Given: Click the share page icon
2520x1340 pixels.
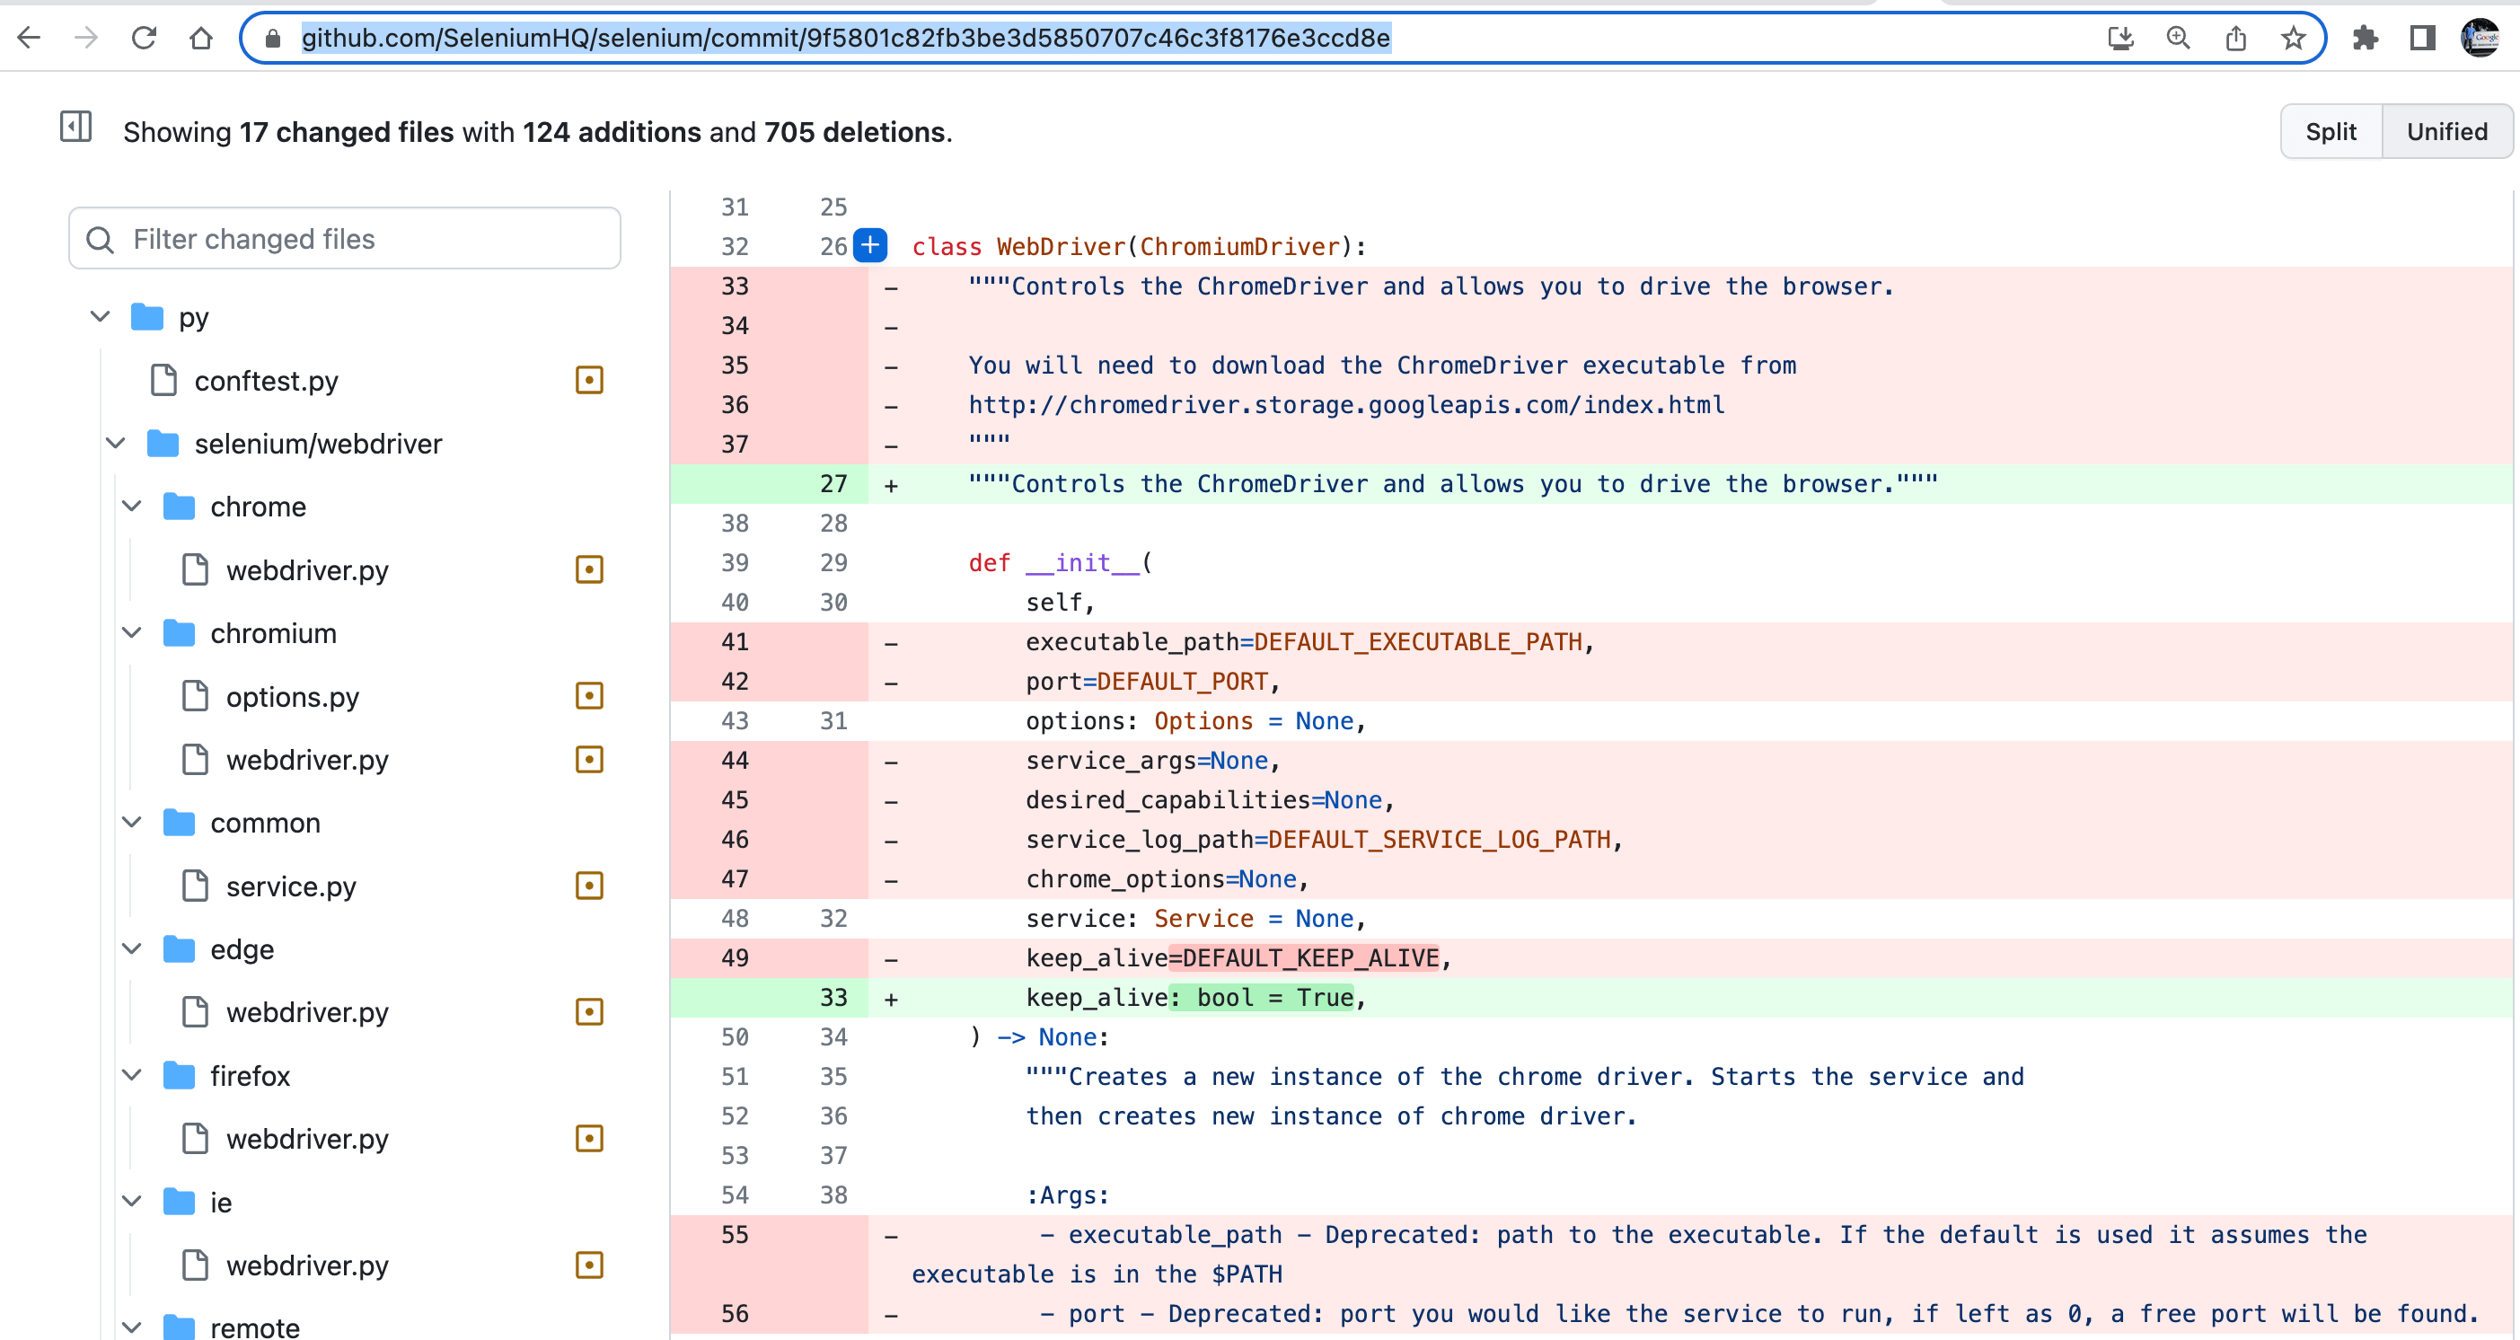Looking at the screenshot, I should pos(2235,38).
